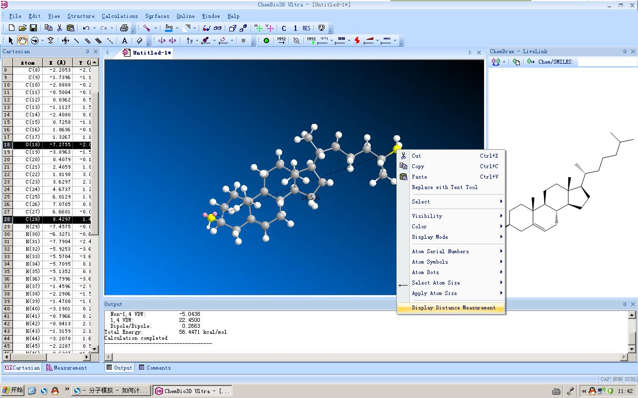Viewport: 638px width, 398px height.
Task: Click the Color entry in context menu
Action: [x=451, y=226]
